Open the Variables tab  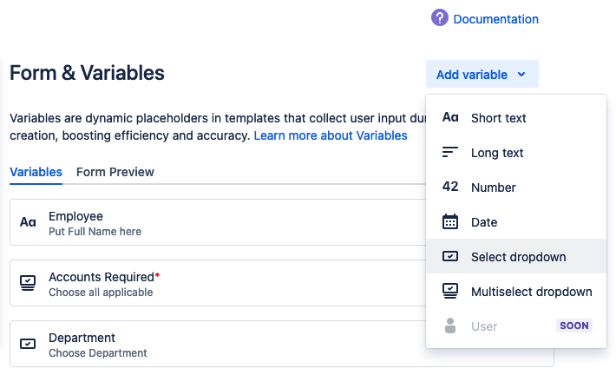36,172
